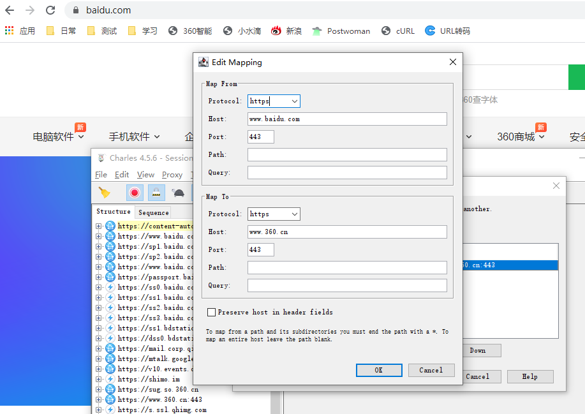The width and height of the screenshot is (585, 414).
Task: Switch to the Sequence tab
Action: pos(153,212)
